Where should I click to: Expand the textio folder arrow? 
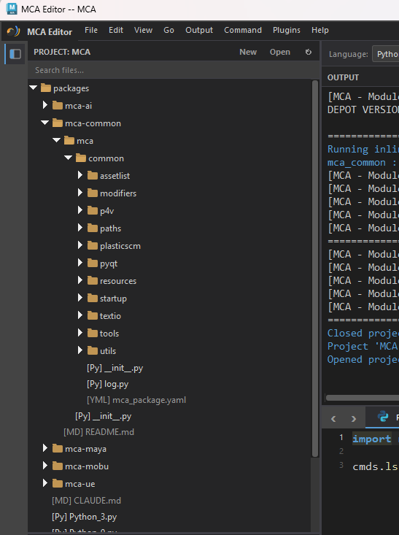click(80, 315)
